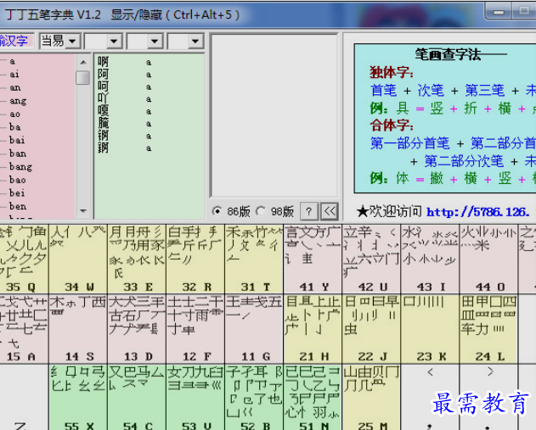Viewport: 536px width, 430px height.
Task: Click the > period key on keyboard
Action: pos(488,397)
